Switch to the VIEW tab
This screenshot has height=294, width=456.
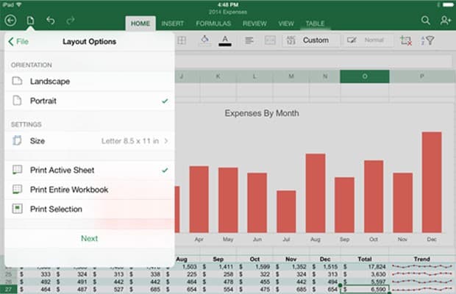click(x=286, y=24)
